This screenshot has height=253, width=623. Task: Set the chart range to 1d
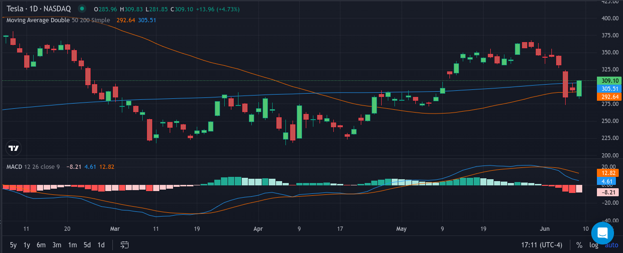101,245
